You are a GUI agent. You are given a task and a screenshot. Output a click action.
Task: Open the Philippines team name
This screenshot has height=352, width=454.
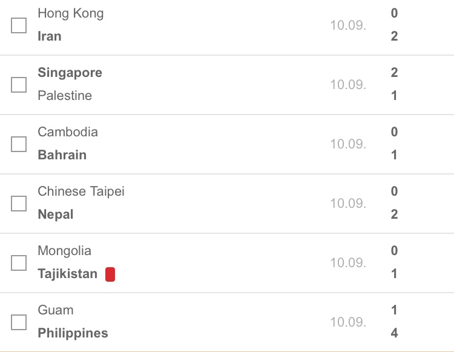pos(73,333)
